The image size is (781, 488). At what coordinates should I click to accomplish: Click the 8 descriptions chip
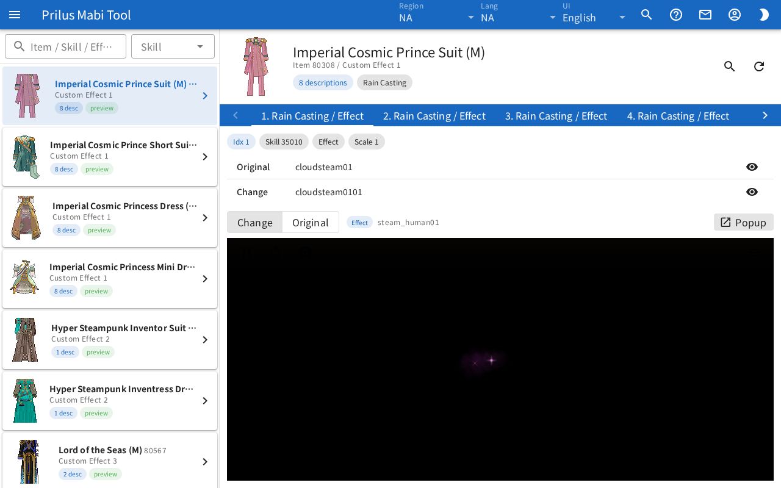(x=323, y=82)
